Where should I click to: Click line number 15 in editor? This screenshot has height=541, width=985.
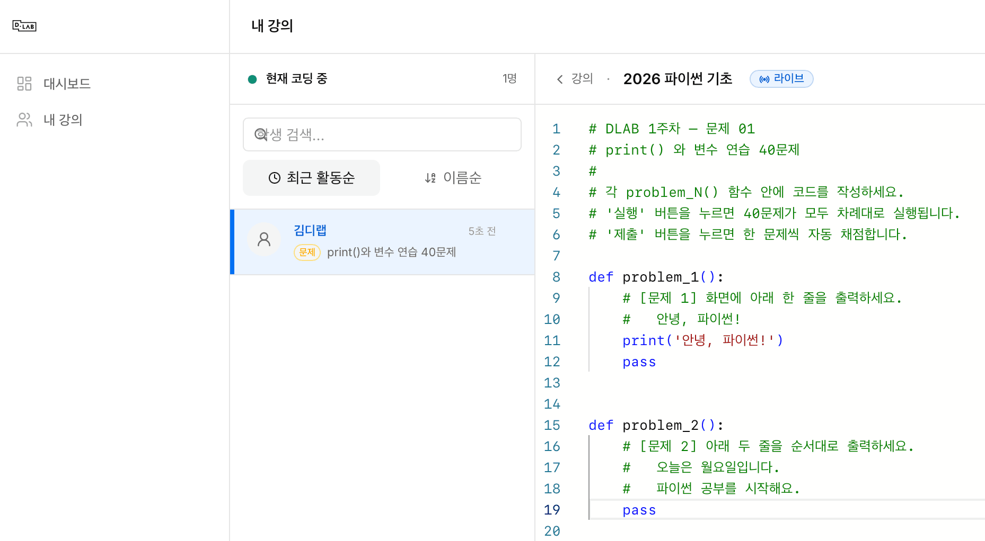(x=552, y=425)
